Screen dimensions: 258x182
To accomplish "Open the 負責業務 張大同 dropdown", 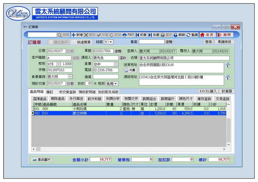I will 70,76.
